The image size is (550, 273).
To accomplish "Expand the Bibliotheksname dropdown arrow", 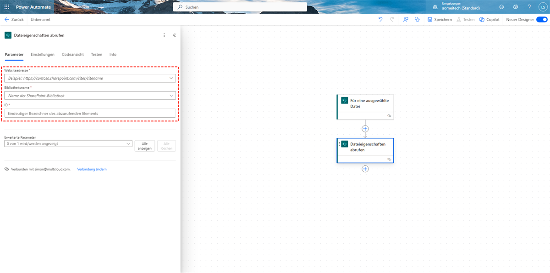I will tap(171, 96).
